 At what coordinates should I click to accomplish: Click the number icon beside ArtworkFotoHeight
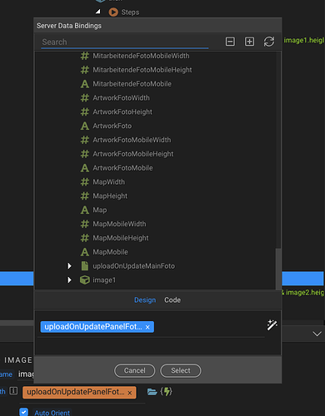tap(85, 111)
